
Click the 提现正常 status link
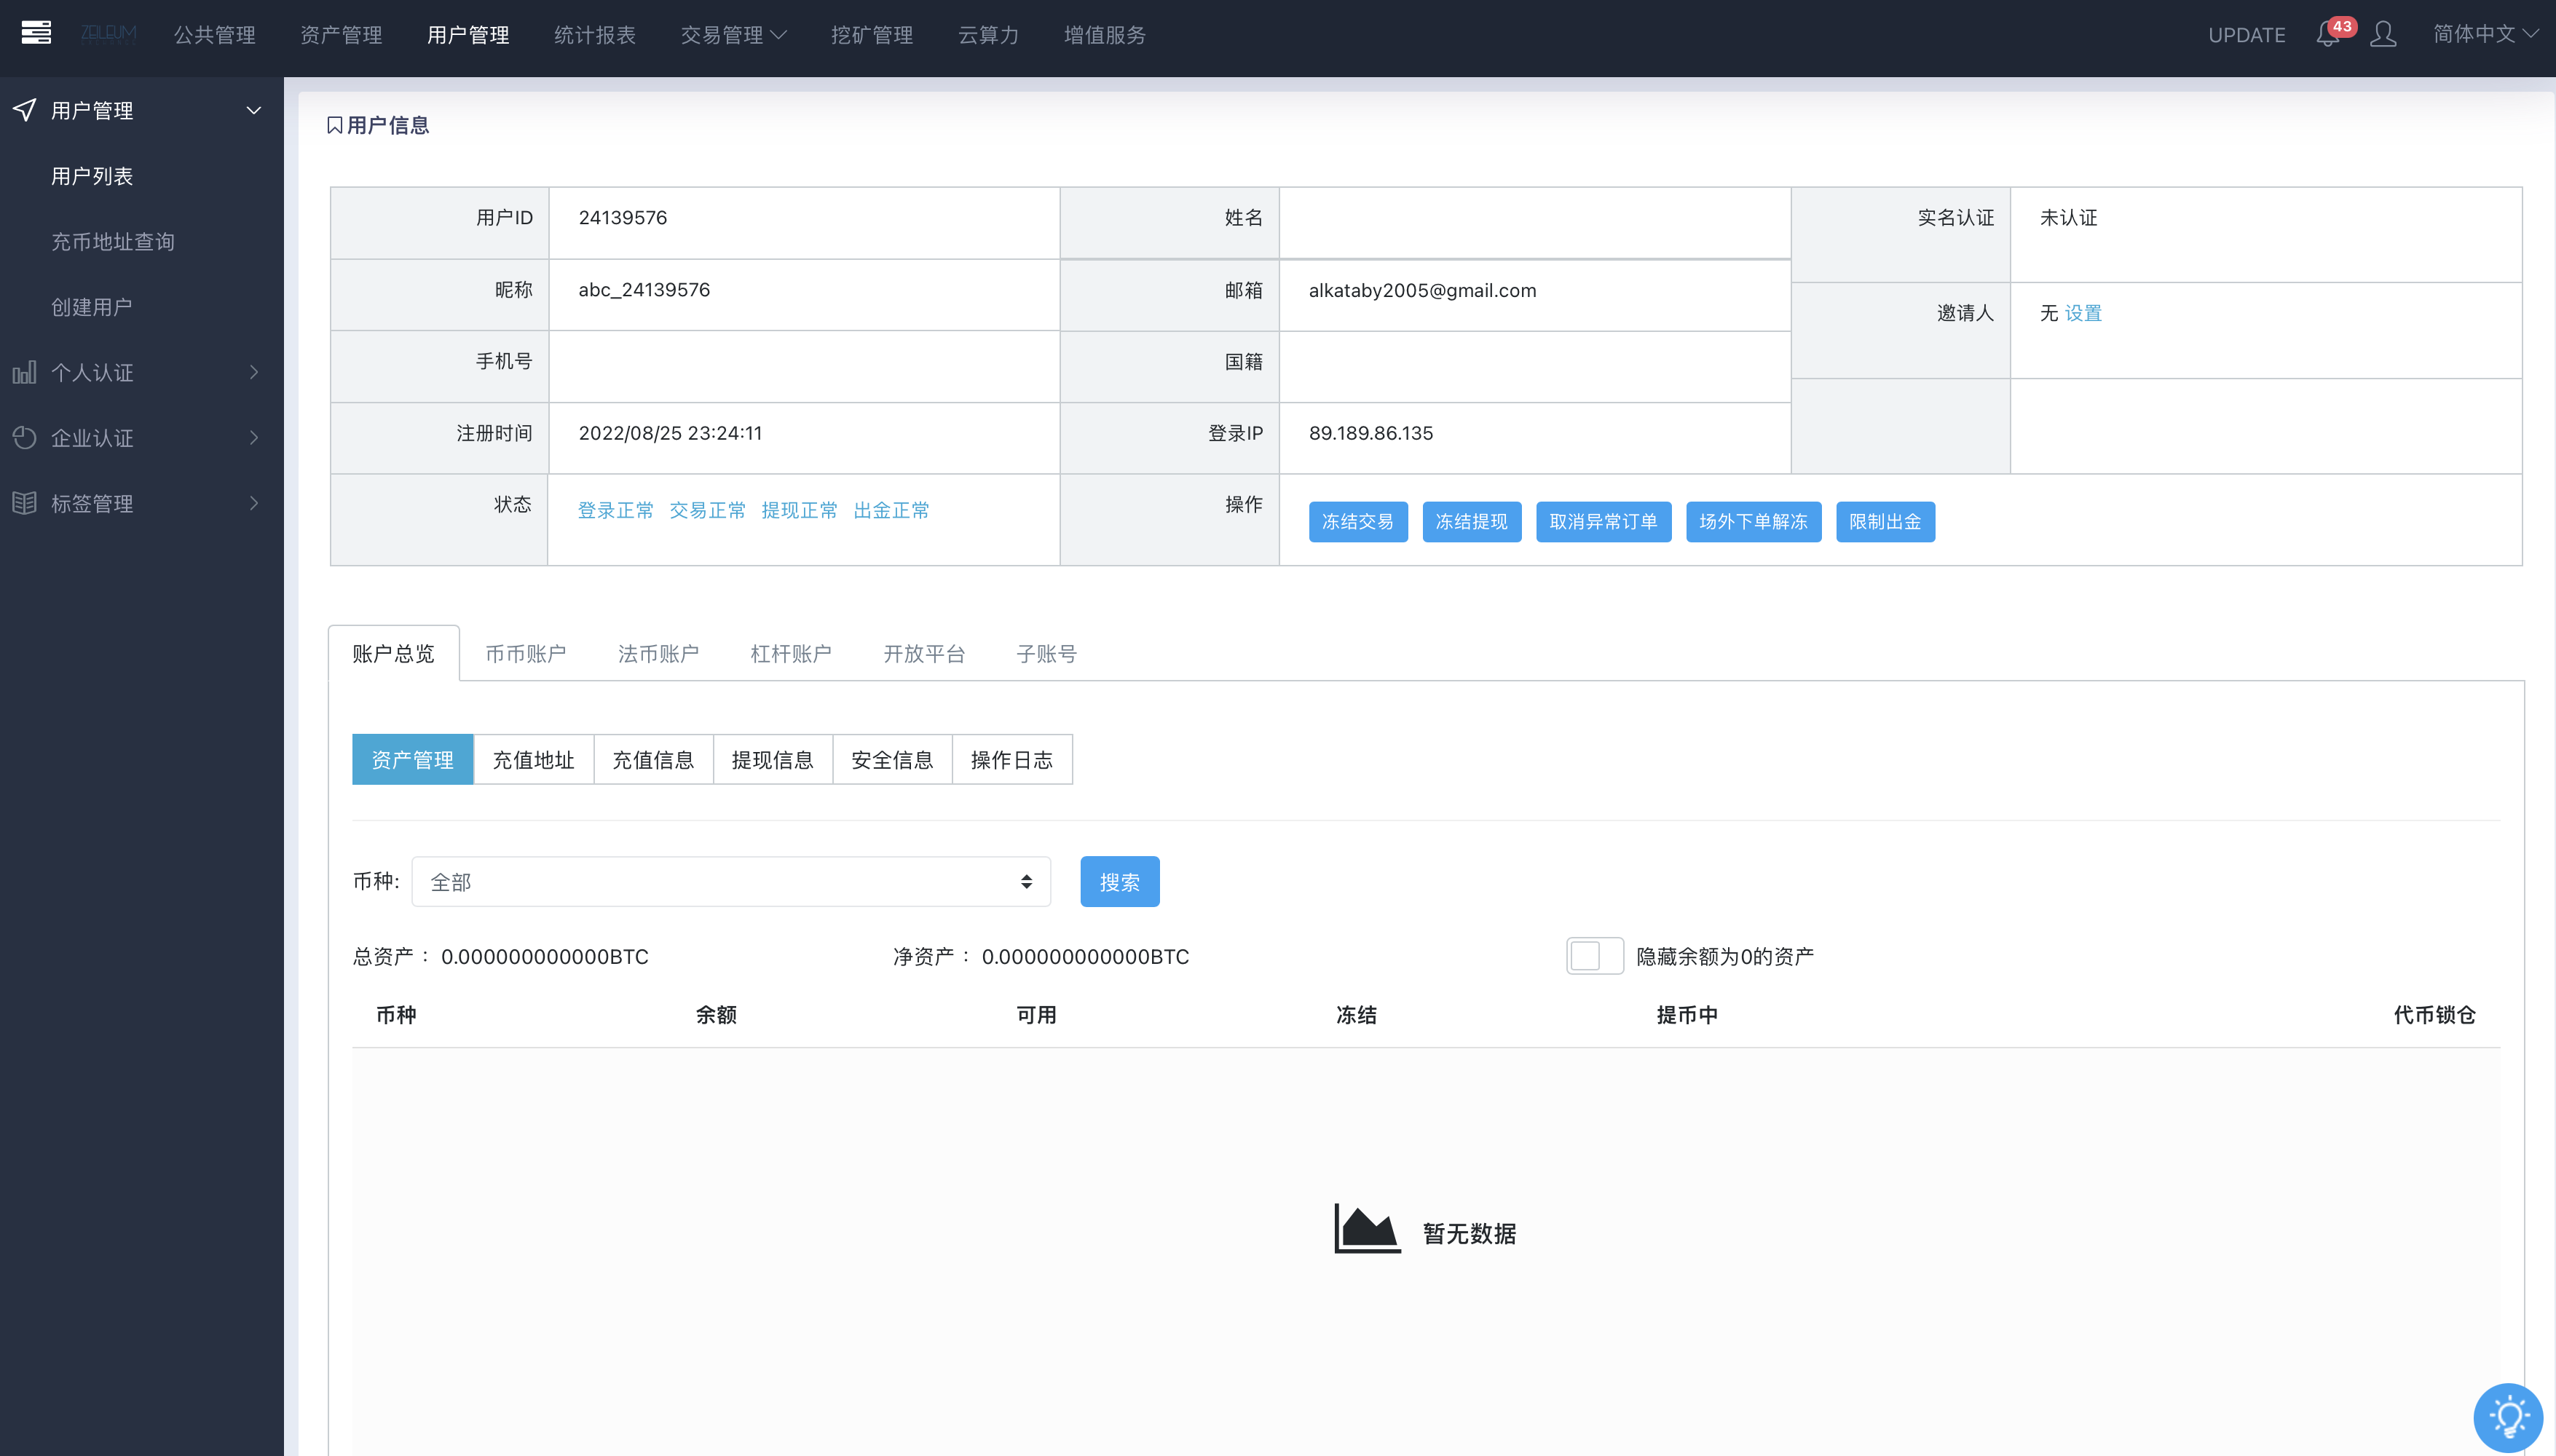point(800,510)
